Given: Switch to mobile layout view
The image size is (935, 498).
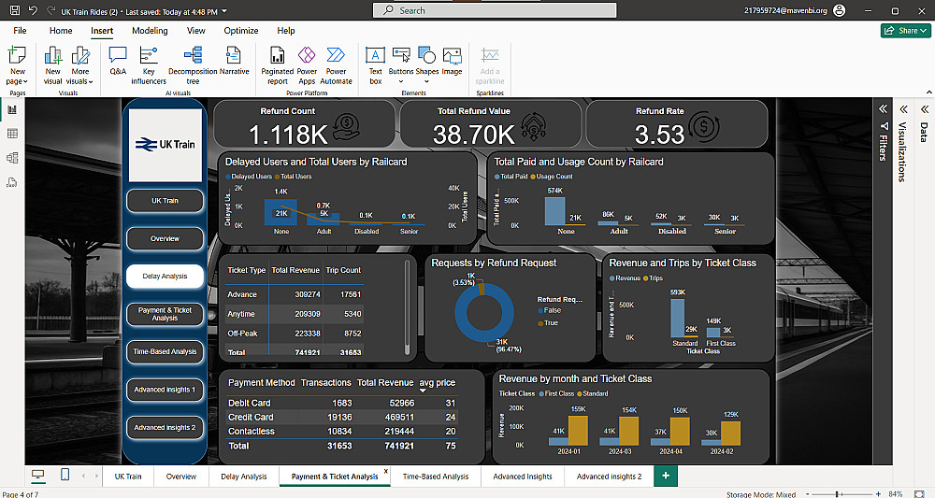Looking at the screenshot, I should point(65,476).
